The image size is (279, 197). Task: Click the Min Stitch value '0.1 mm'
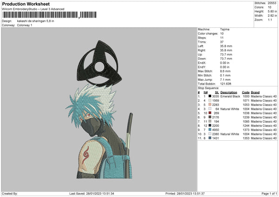point(225,75)
